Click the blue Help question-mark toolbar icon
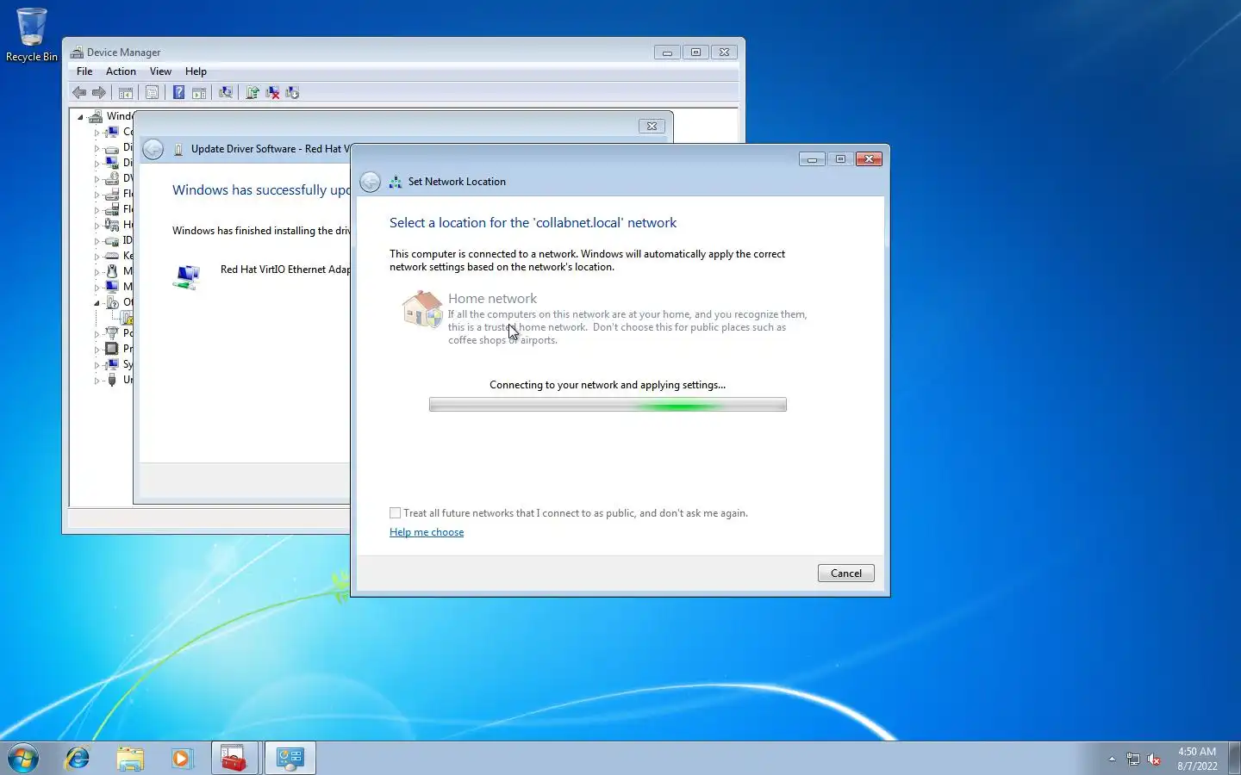 point(178,92)
